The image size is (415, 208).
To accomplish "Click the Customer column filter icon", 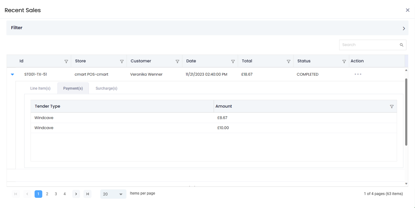I will pos(177,62).
